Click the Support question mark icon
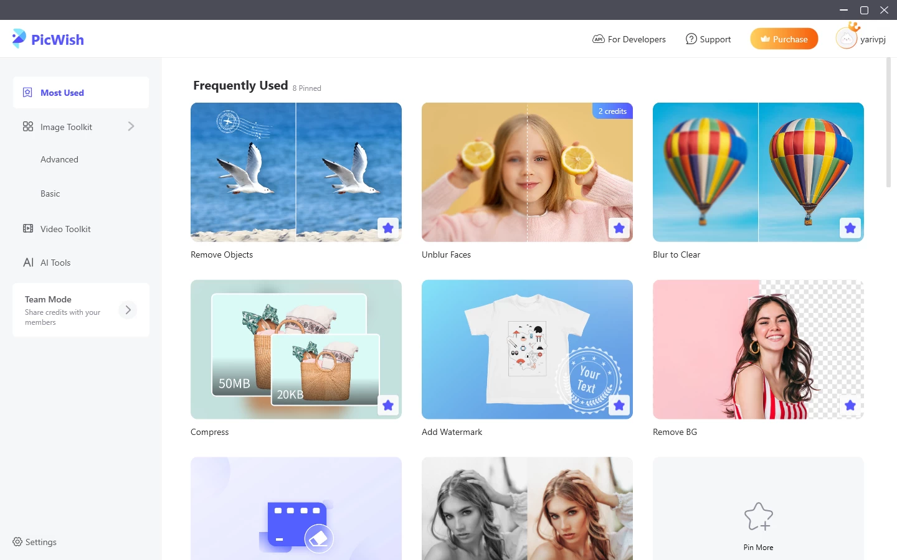 691,39
